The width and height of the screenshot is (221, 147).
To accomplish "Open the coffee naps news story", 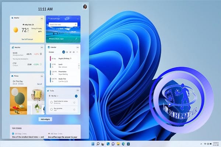I will (x=63, y=137).
